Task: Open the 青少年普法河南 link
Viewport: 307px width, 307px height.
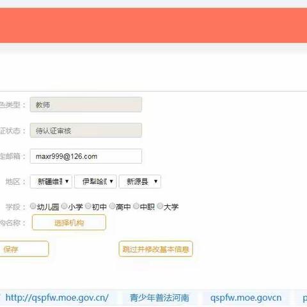Action: click(159, 298)
